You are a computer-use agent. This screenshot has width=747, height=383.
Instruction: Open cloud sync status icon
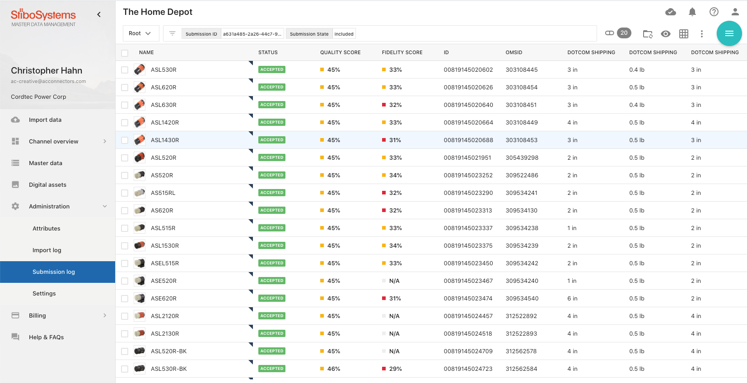click(x=671, y=12)
